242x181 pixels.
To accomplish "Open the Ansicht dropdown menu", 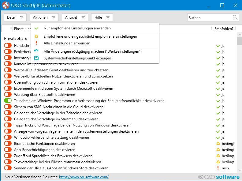I will point(75,17).
